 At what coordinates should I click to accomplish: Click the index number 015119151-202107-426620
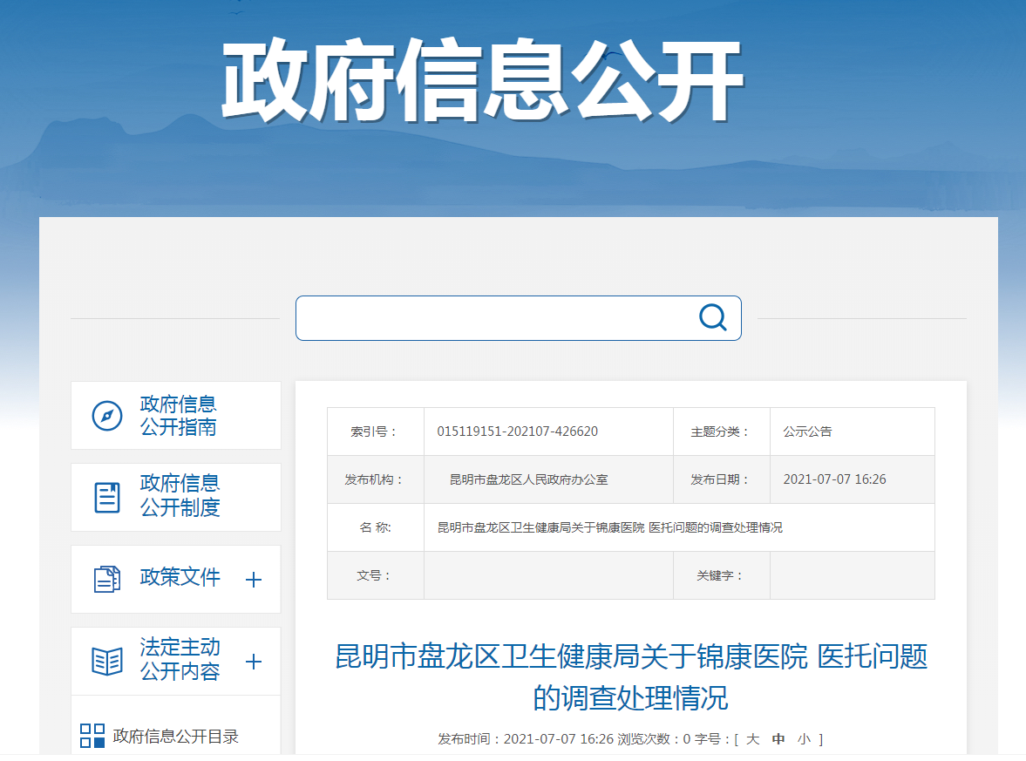tap(517, 431)
